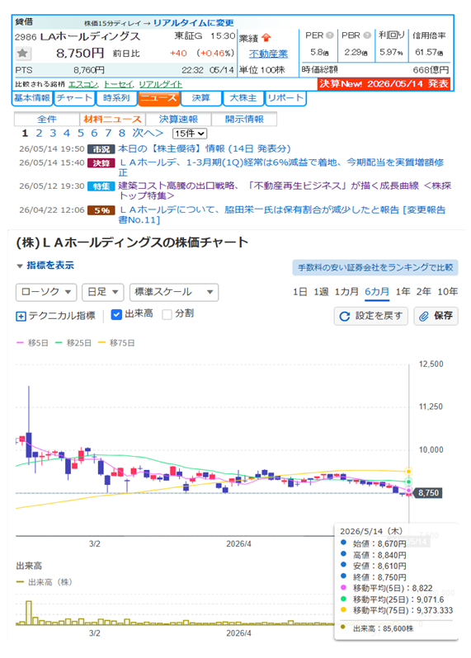Open the 1-3月期(1Q)経常 earnings article

coord(280,167)
